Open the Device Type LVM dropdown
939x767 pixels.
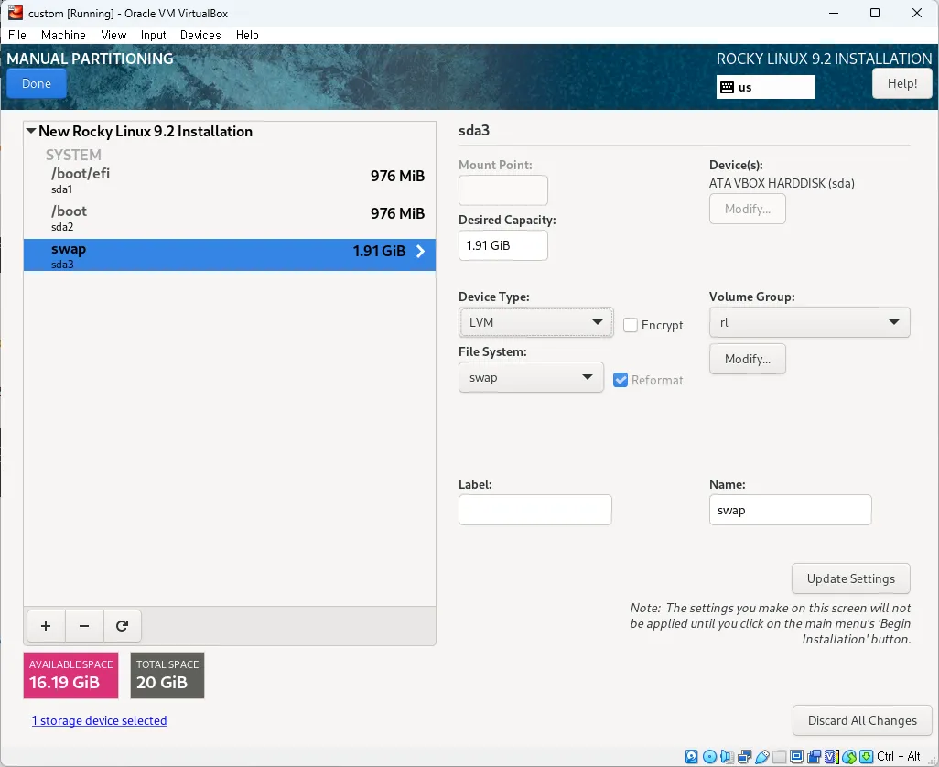coord(535,322)
